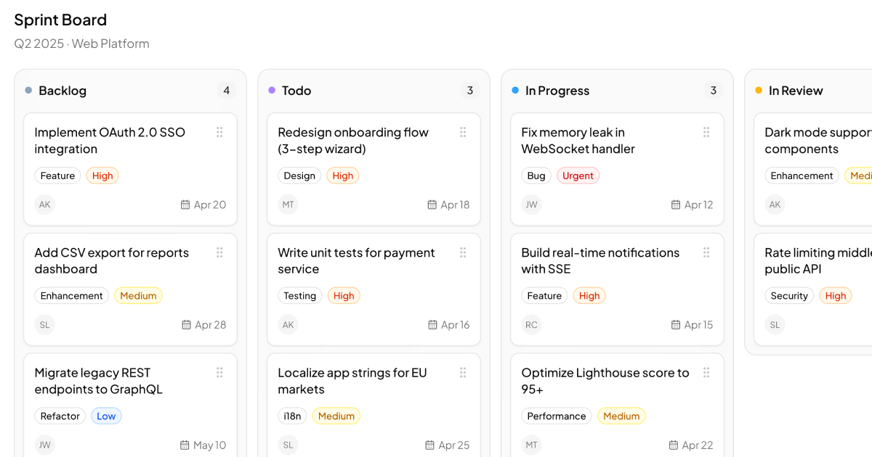
Task: Click the blue status dot beside In Progress
Action: (516, 90)
